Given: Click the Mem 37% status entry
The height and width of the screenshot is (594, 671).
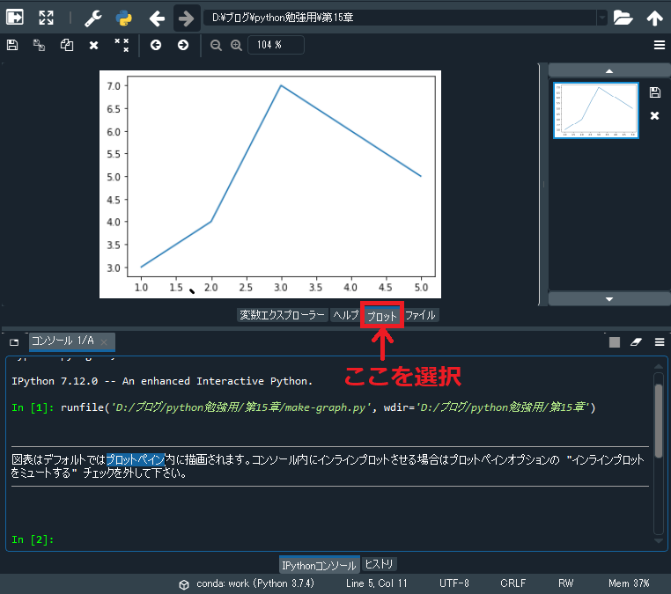Looking at the screenshot, I should click(x=629, y=583).
